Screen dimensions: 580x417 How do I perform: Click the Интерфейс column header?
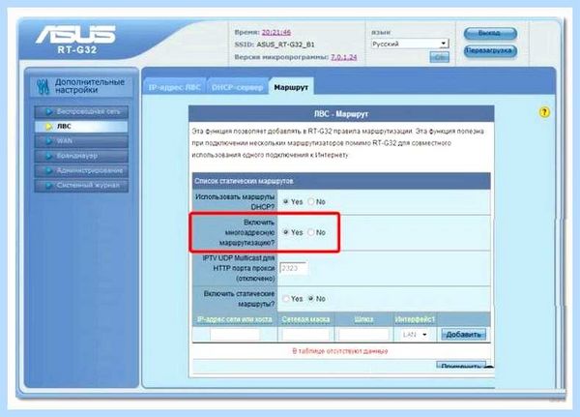coord(415,319)
